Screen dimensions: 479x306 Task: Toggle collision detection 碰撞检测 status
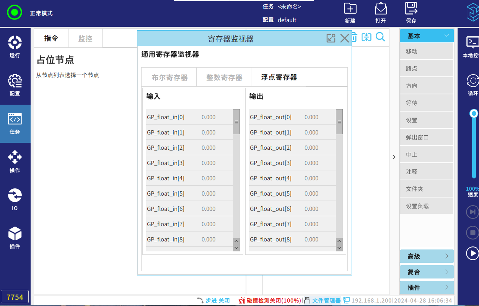pyautogui.click(x=270, y=301)
